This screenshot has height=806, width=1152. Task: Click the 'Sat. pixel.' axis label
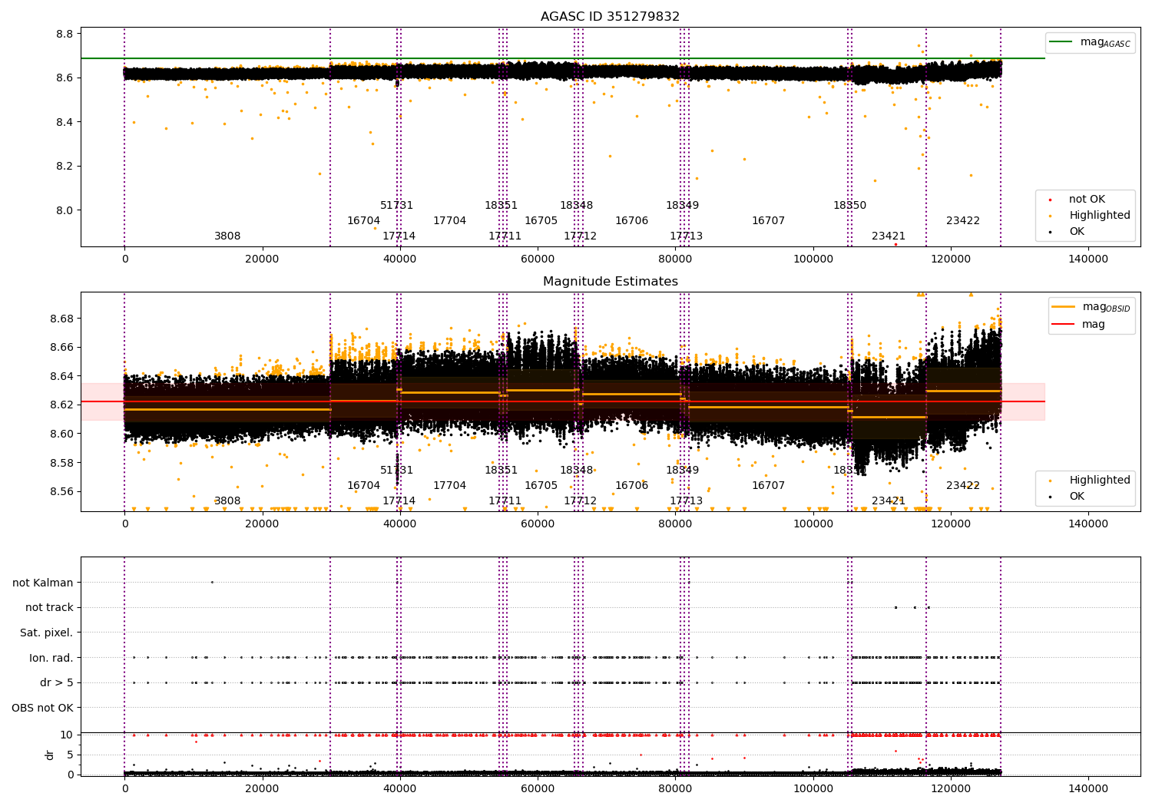(x=47, y=633)
